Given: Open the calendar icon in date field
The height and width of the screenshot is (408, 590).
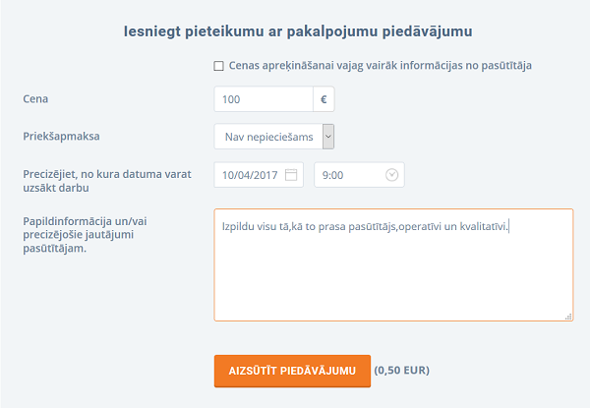Looking at the screenshot, I should 291,175.
